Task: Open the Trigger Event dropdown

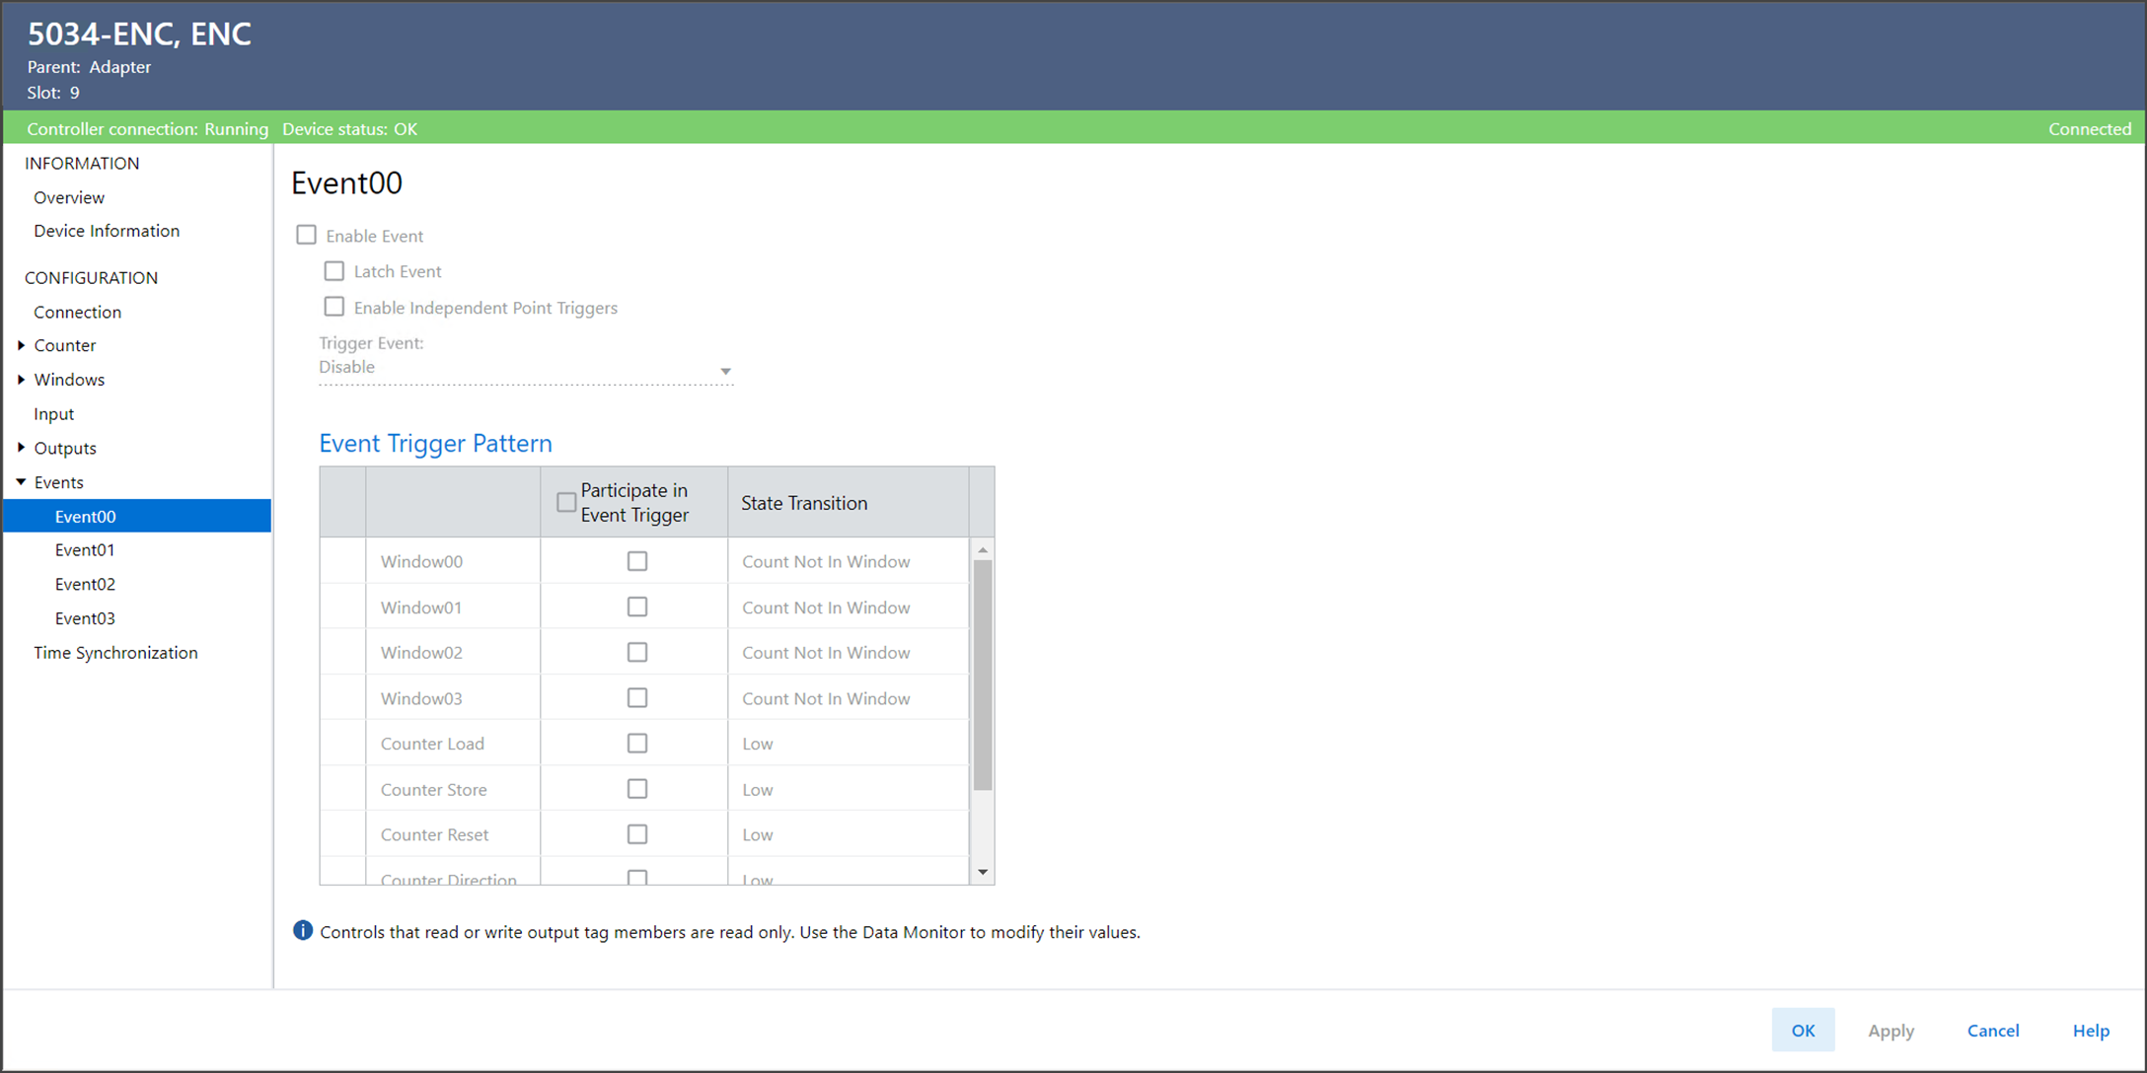Action: (724, 370)
